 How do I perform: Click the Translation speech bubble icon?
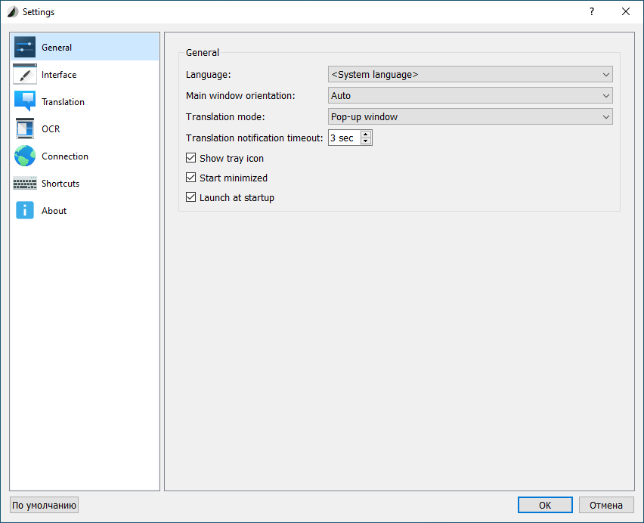25,102
